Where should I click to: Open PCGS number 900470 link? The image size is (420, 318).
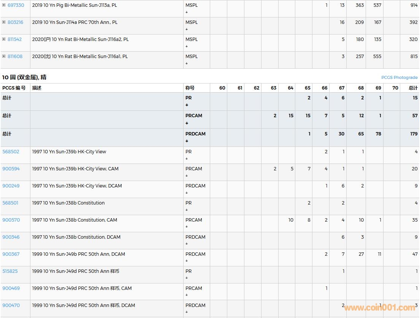pos(11,305)
